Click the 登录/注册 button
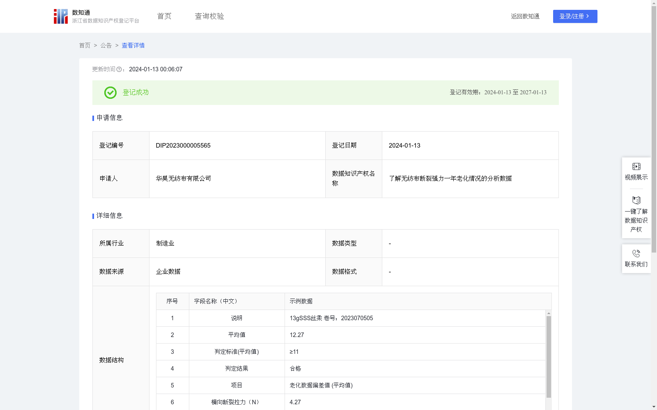The height and width of the screenshot is (410, 657). click(575, 16)
